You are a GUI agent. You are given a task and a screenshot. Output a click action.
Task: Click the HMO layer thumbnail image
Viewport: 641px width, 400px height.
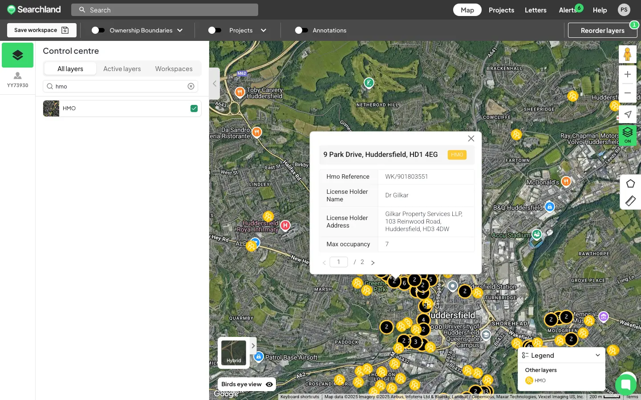(51, 108)
